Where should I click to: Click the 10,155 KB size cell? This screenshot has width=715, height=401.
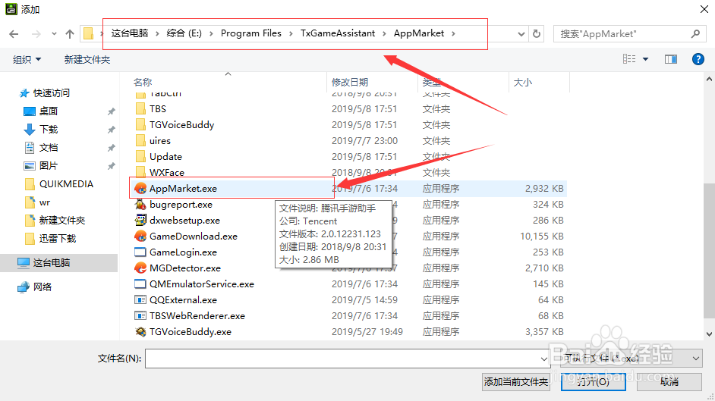click(x=542, y=237)
